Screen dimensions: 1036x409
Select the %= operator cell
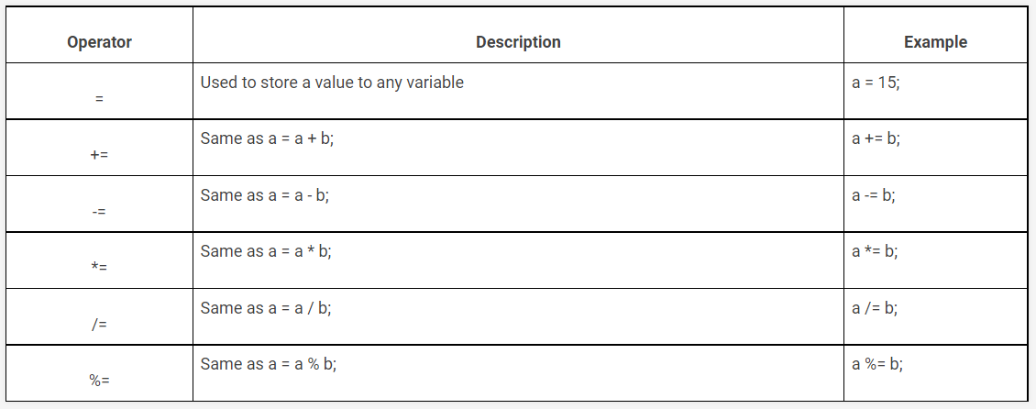(x=99, y=381)
